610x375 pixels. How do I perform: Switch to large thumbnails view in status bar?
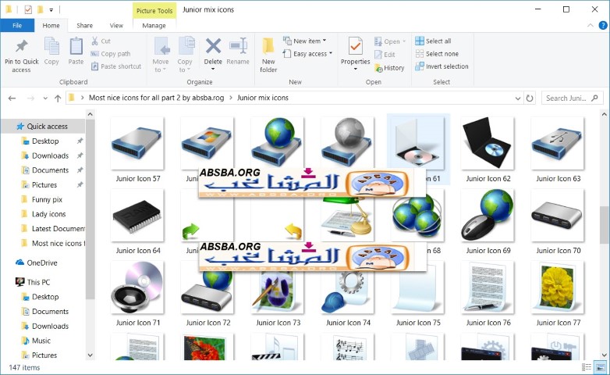point(600,367)
